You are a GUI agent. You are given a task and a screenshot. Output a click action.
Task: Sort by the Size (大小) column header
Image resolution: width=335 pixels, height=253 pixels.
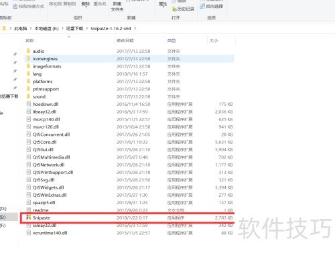click(x=214, y=40)
